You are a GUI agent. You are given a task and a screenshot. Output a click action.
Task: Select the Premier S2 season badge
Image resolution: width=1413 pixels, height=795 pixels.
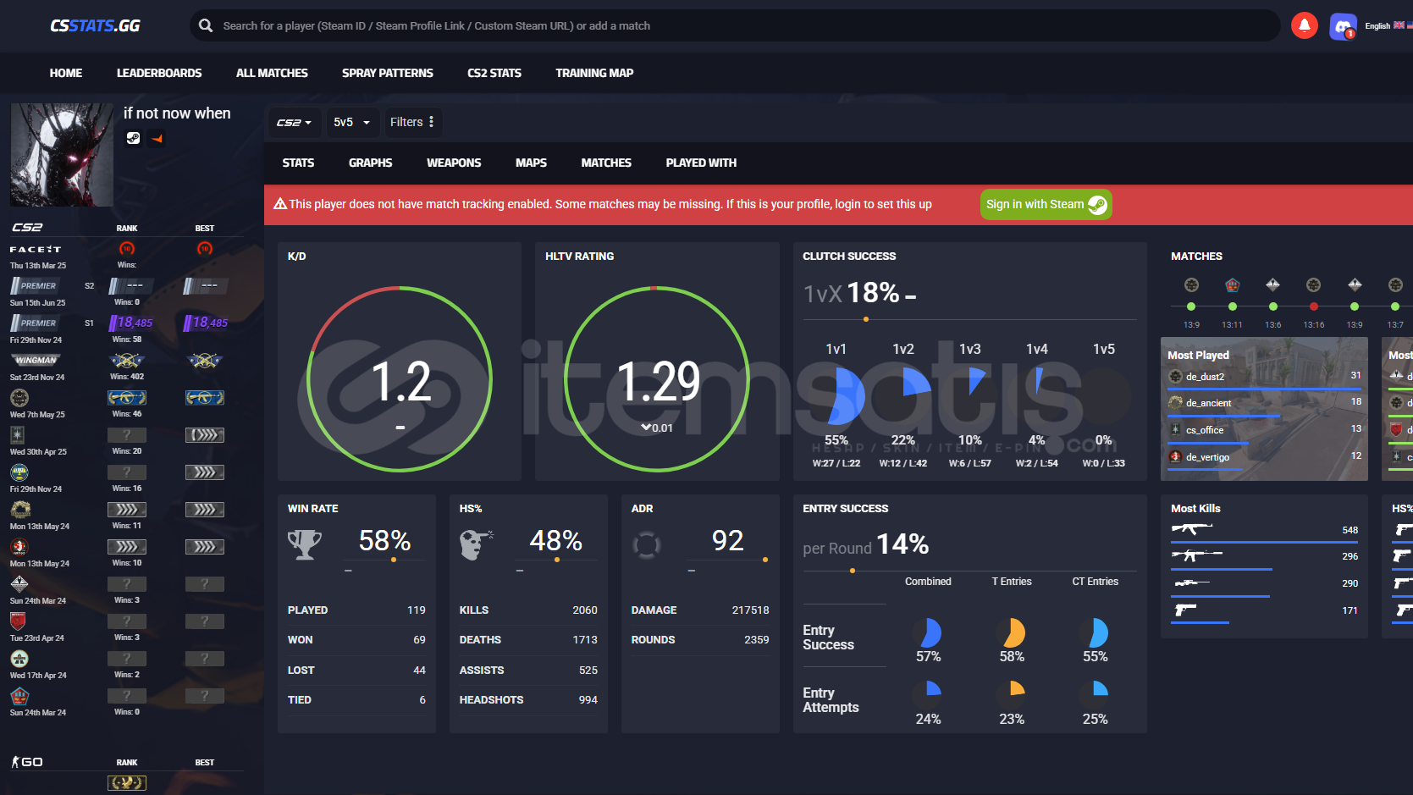pos(34,285)
